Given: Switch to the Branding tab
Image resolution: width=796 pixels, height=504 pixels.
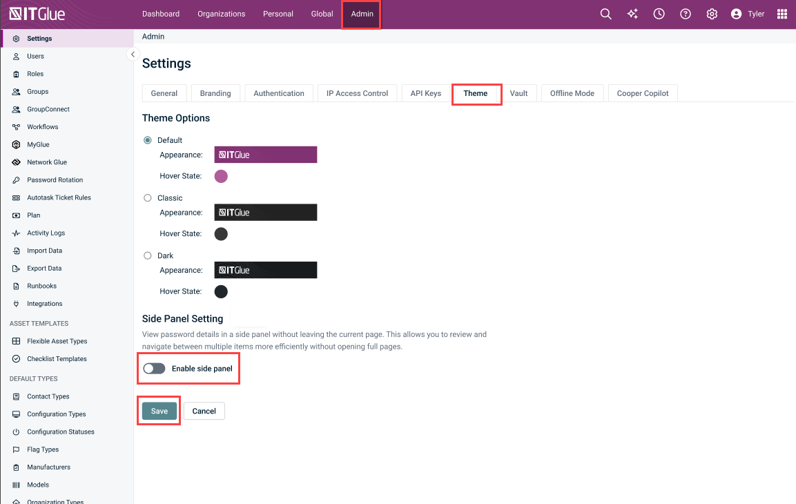Looking at the screenshot, I should click(x=215, y=93).
